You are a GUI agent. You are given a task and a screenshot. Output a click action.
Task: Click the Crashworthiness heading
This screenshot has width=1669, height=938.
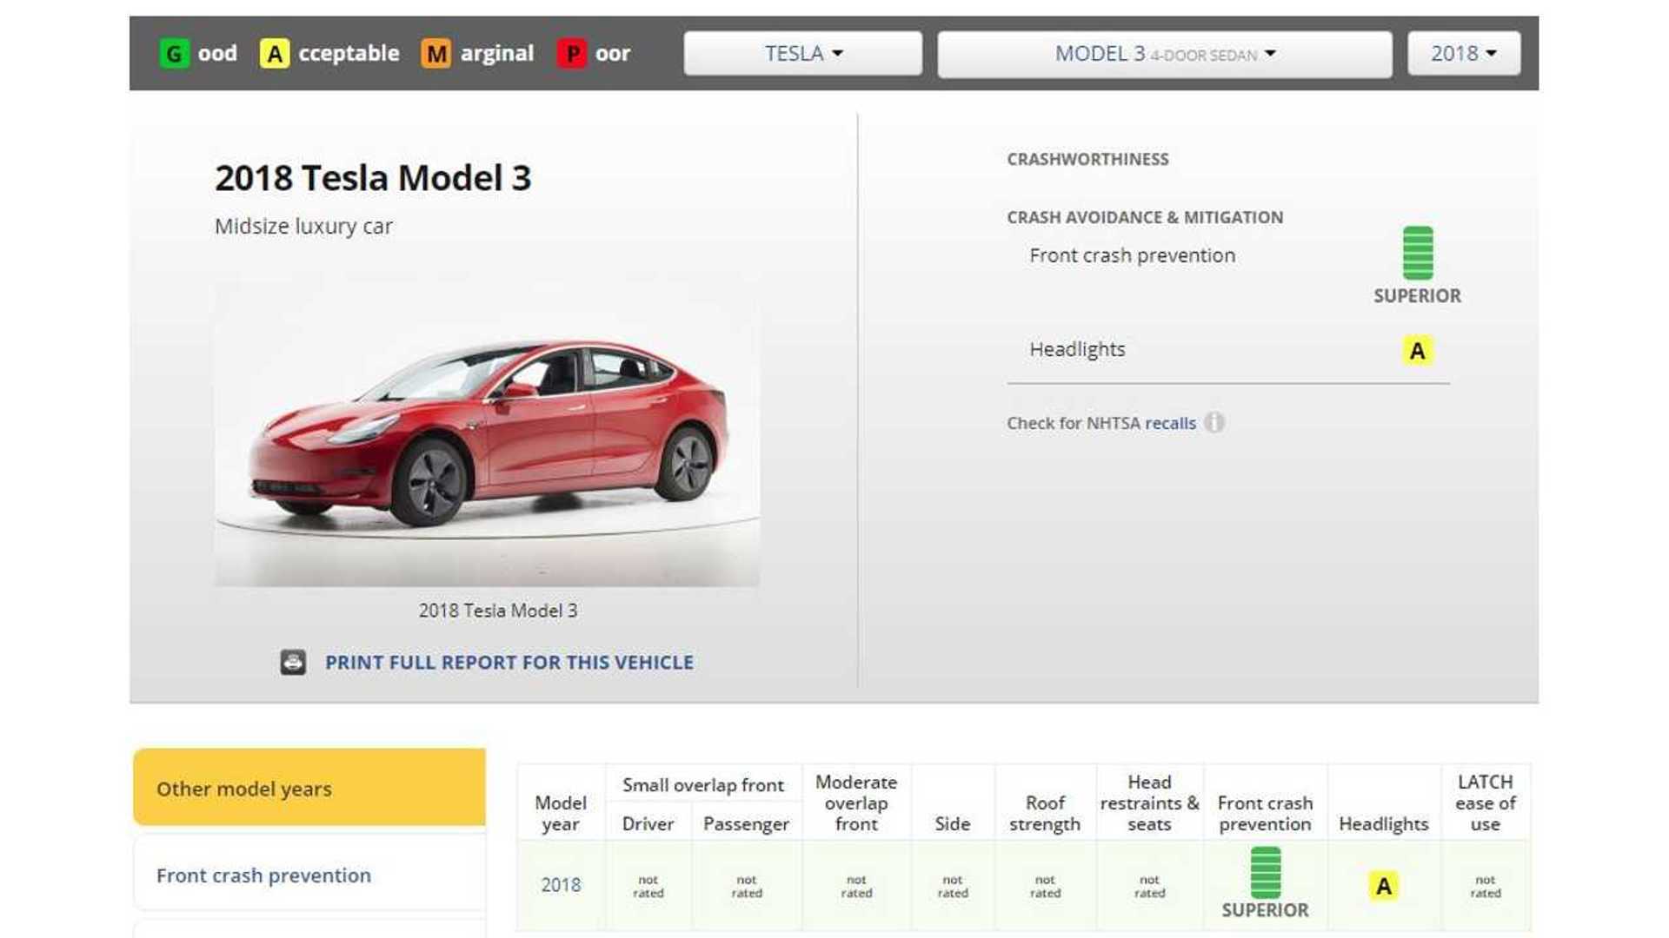coord(1087,159)
